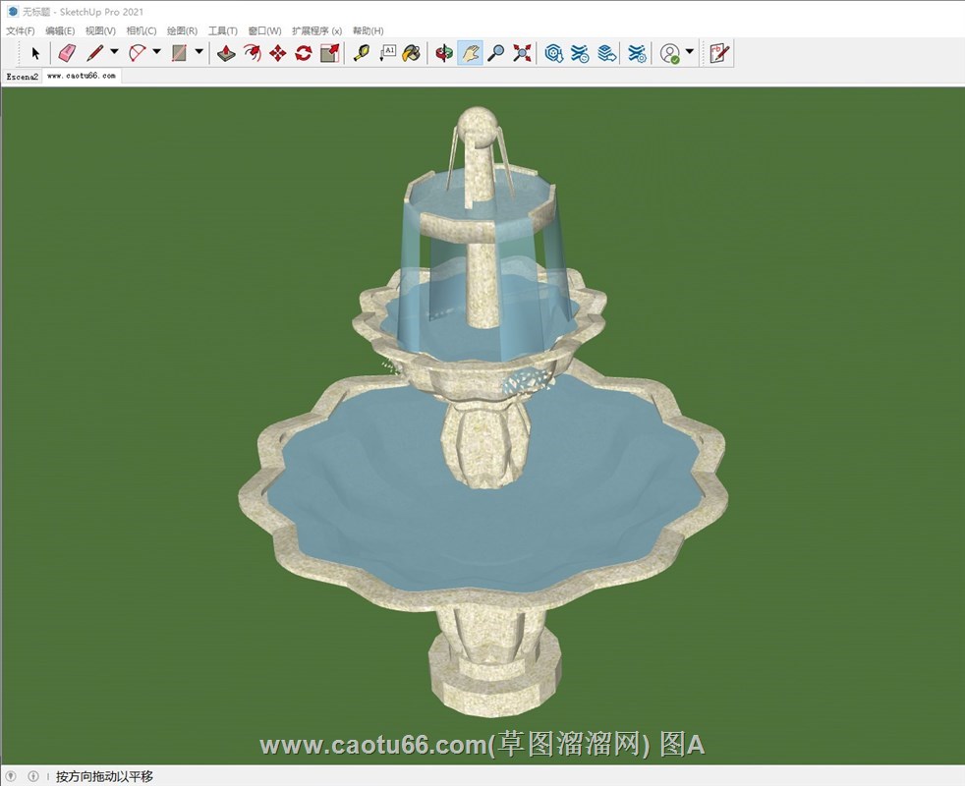Click the Zoom magnifier tool
965x786 pixels.
pos(496,53)
